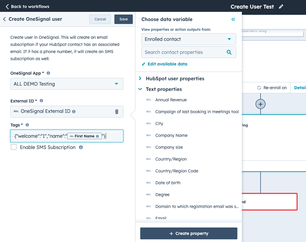The height and width of the screenshot is (242, 306).
Task: Select Degree property
Action: (x=163, y=195)
